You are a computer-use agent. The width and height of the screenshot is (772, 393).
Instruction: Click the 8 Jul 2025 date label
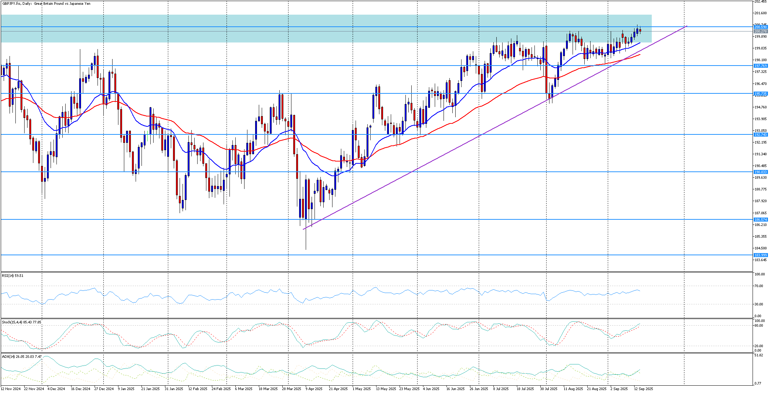[x=501, y=389]
